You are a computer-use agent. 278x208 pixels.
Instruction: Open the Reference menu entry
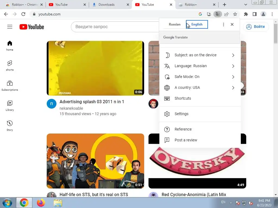point(200,129)
